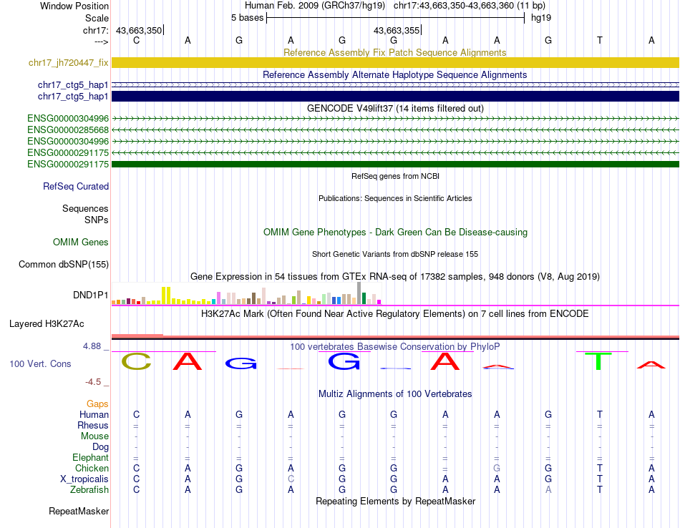Open Reference Assembly Alternate Haplotype Sequence Alignments track

pos(394,74)
